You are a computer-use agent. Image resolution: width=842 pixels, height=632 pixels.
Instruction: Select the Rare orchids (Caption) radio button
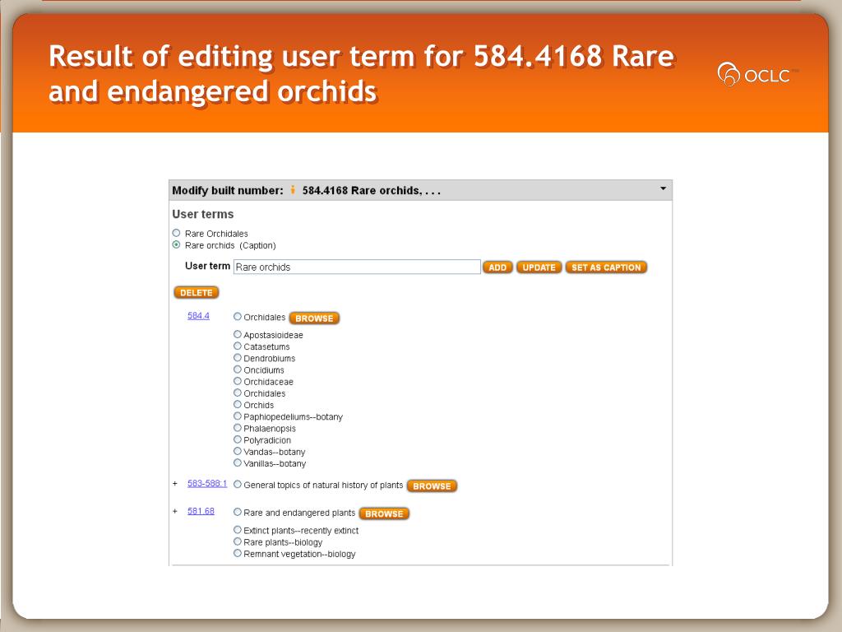[176, 245]
